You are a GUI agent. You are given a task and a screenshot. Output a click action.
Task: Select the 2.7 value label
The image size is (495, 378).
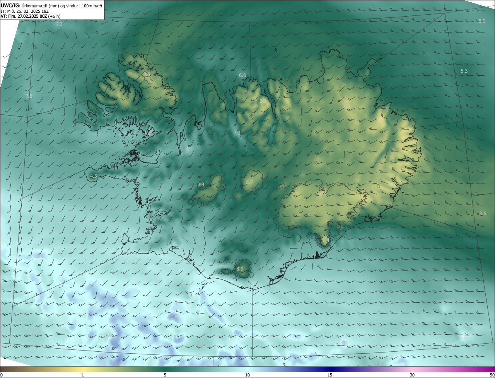(249, 182)
